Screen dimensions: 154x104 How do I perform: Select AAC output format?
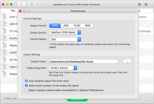click(66, 26)
